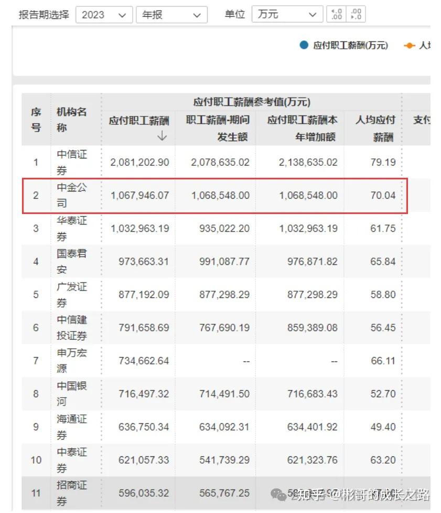Click the value 767,690.19
Viewport: 441px width, 513px height.
224,327
